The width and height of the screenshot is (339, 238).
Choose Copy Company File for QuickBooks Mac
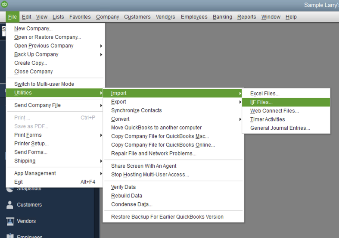[174, 136]
